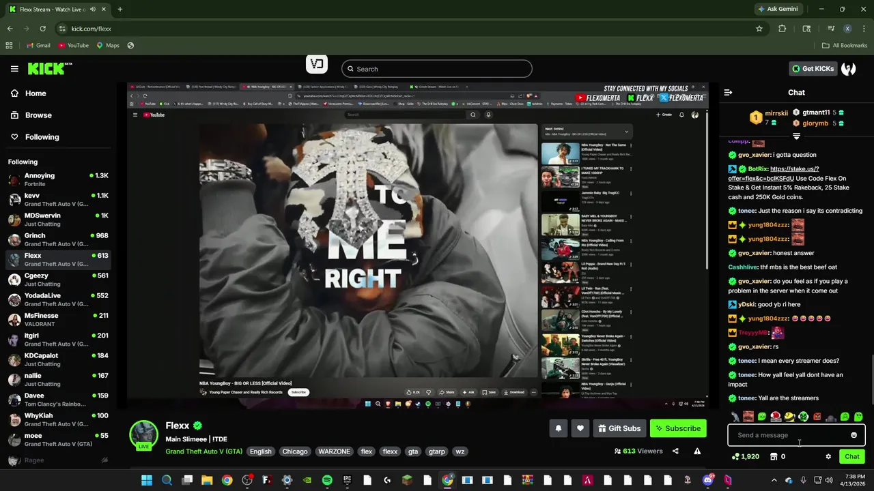Open MDSwervin channel in Following list
This screenshot has width=874, height=491.
point(58,220)
